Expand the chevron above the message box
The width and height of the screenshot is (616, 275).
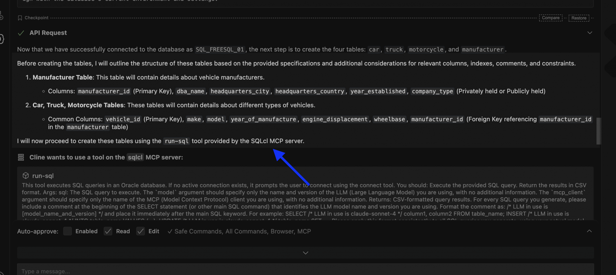(305, 252)
